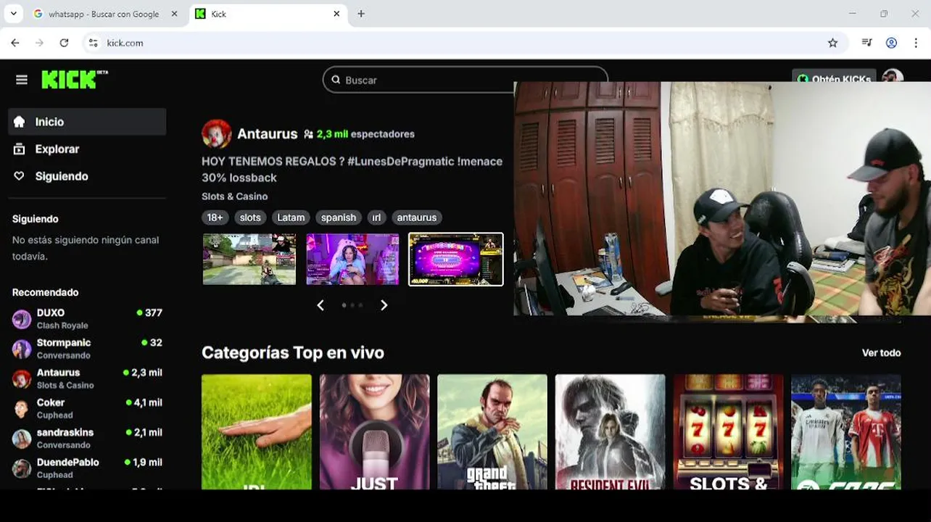
Task: Reload the current page
Action: point(64,43)
